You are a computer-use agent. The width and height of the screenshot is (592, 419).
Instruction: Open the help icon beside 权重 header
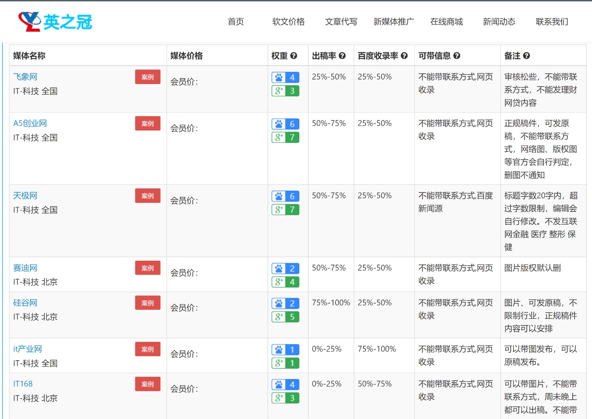(294, 56)
